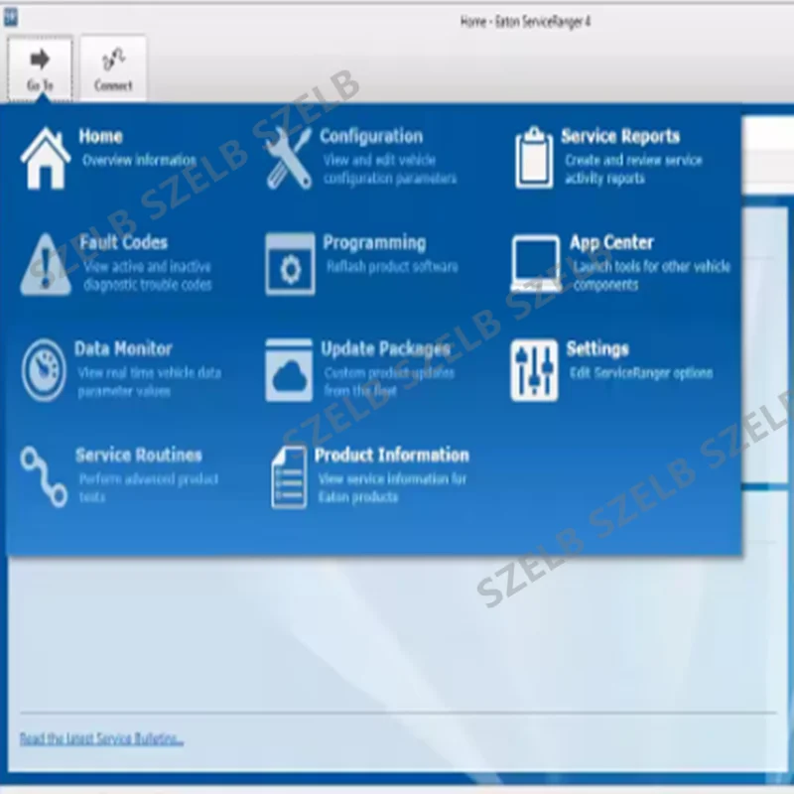
Task: Click the application icon in title bar
Action: [10, 17]
